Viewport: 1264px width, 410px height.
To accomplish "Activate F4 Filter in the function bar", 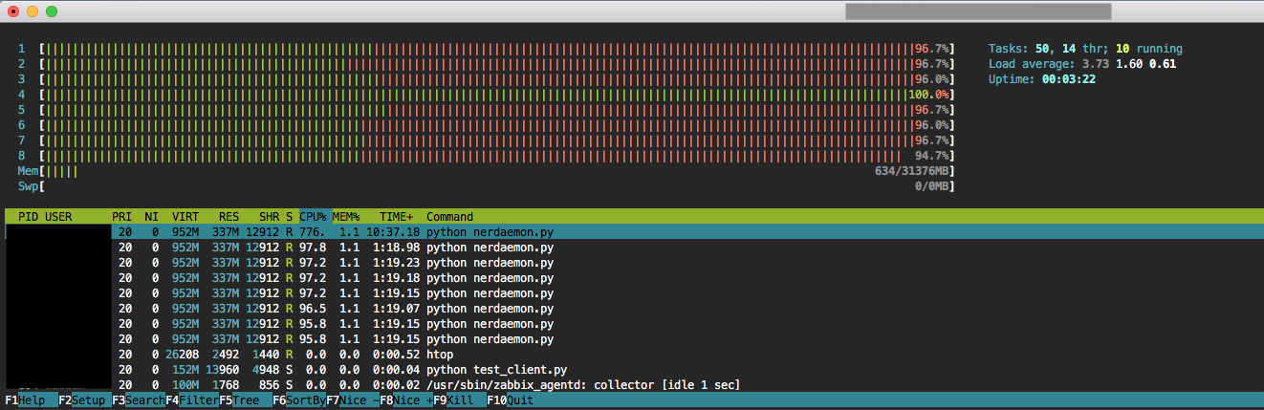I will tap(192, 400).
